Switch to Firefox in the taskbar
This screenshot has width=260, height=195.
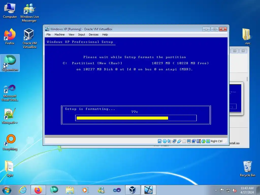coord(38,190)
